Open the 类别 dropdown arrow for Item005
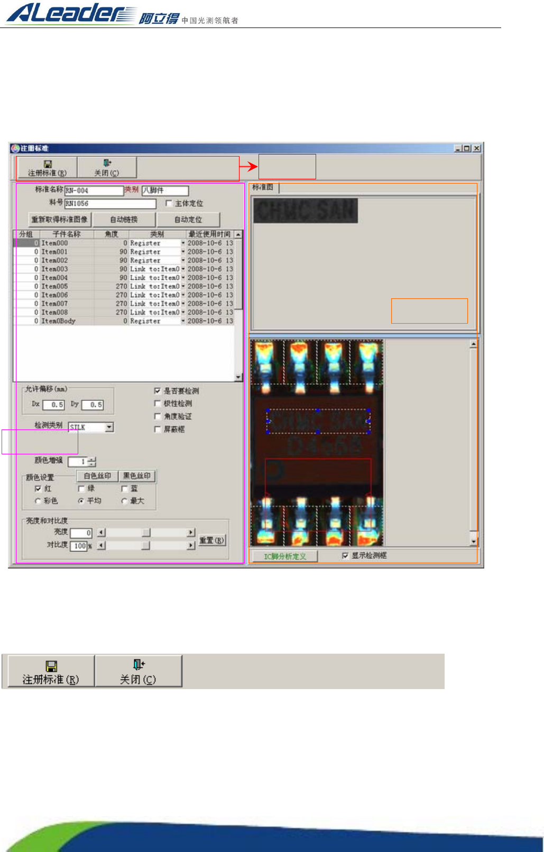 click(x=183, y=286)
